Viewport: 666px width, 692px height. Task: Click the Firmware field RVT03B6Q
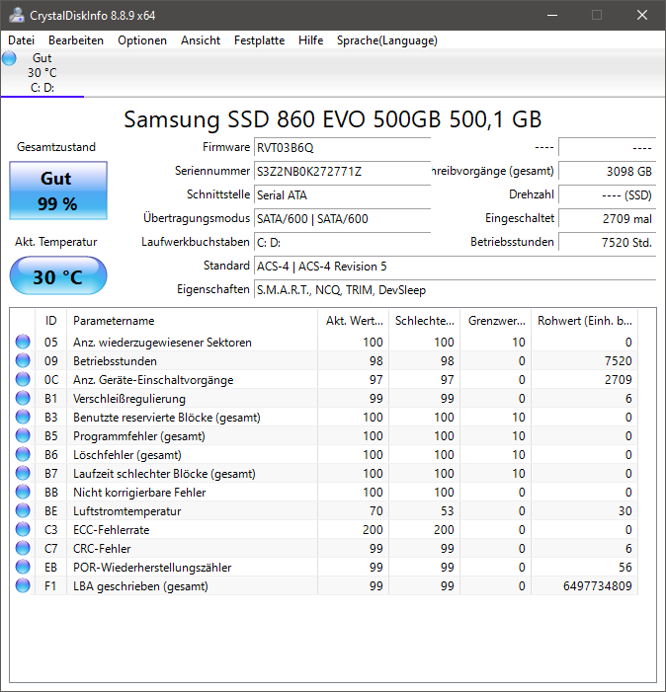click(x=342, y=147)
